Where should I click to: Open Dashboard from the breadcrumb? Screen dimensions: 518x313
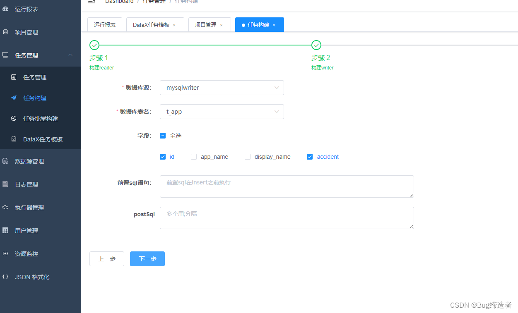click(119, 2)
